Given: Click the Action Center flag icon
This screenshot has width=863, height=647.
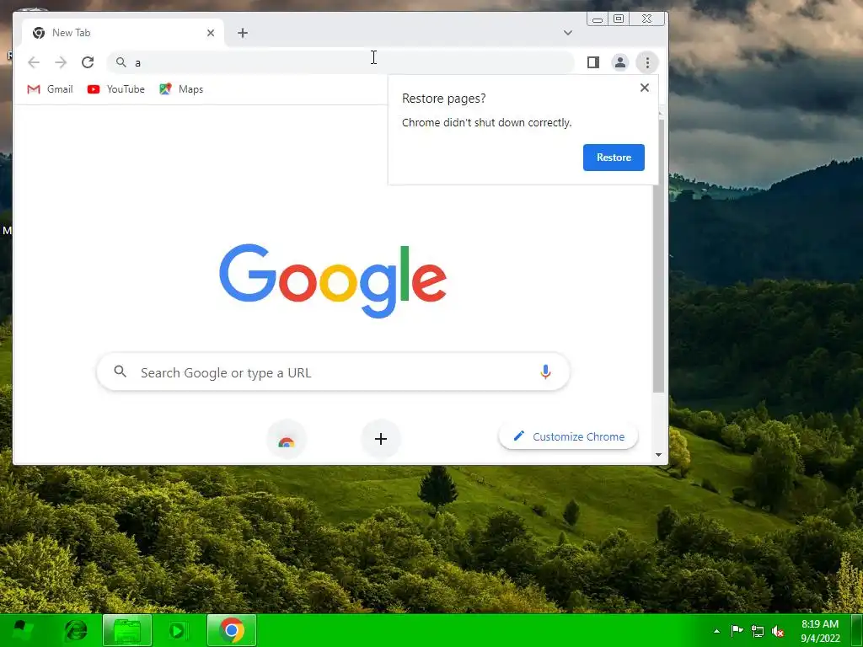Looking at the screenshot, I should 737,631.
